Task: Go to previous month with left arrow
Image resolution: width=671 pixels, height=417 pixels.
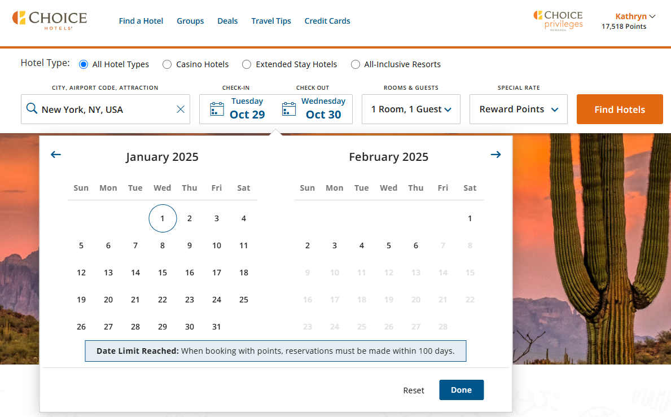Action: (x=55, y=154)
